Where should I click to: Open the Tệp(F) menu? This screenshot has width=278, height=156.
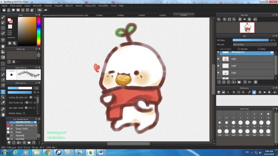point(4,6)
